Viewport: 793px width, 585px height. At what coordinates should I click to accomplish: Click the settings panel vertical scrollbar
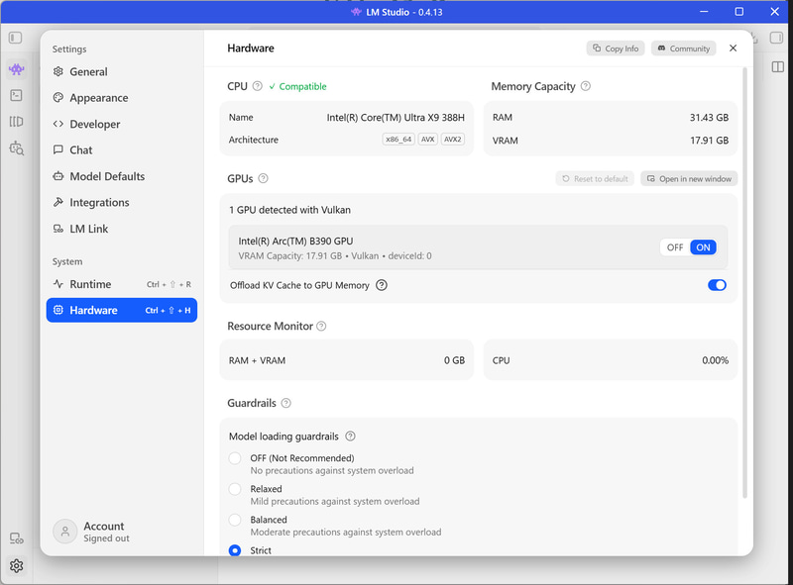(x=744, y=283)
